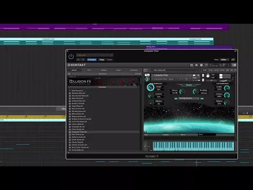Toggle the Instr Nav button

138,74
